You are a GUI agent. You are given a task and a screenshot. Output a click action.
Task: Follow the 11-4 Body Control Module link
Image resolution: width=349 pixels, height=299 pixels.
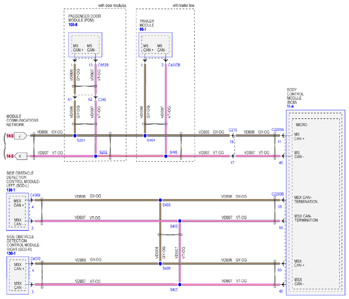290,106
